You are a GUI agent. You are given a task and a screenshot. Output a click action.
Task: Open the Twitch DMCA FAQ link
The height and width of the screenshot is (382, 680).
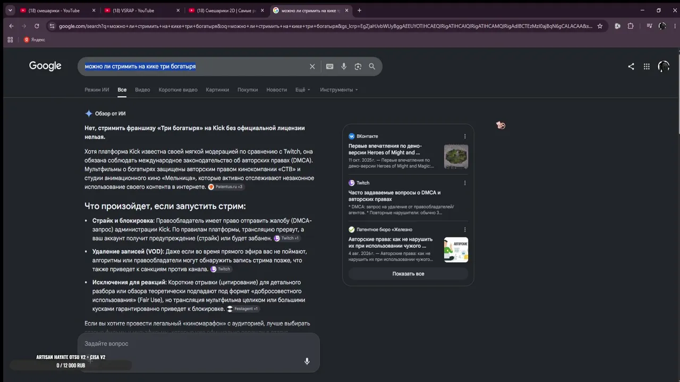395,196
